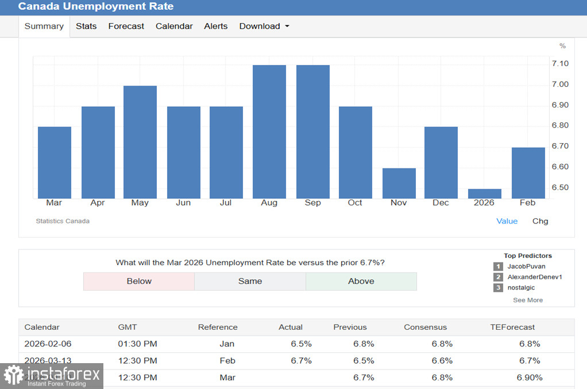Open the Forecast tab

(x=126, y=26)
